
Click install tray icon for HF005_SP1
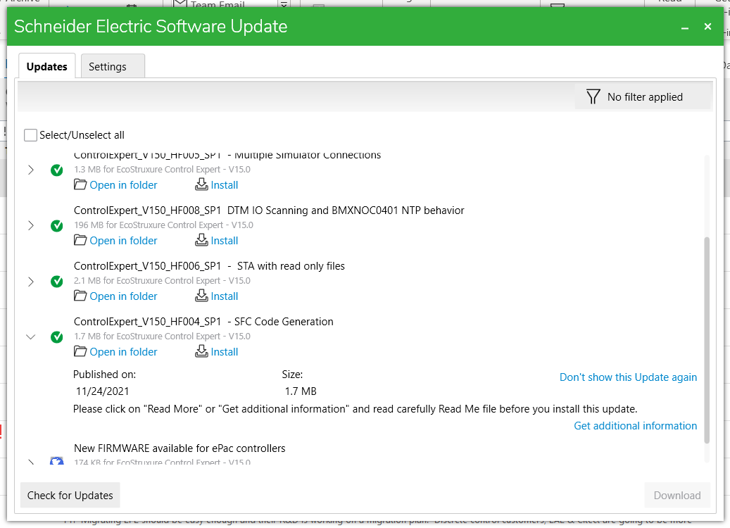(x=201, y=184)
